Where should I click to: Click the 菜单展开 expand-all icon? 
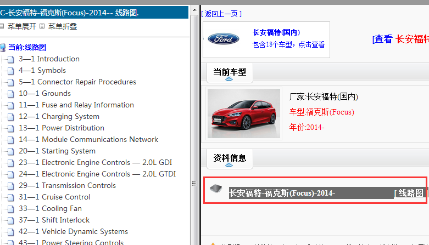pos(2,26)
